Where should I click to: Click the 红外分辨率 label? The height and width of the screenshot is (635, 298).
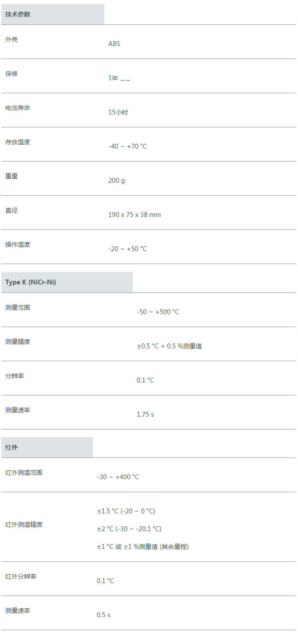[x=21, y=576]
